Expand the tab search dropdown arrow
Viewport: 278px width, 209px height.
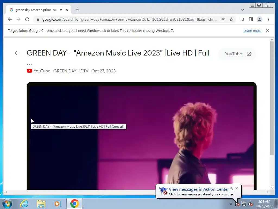coord(243,10)
